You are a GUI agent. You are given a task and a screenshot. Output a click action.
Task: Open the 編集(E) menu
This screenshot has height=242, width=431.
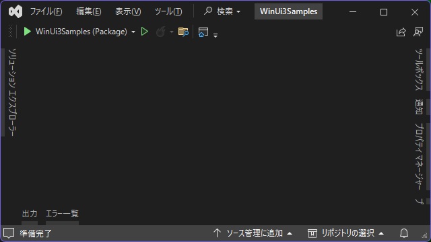tap(88, 11)
